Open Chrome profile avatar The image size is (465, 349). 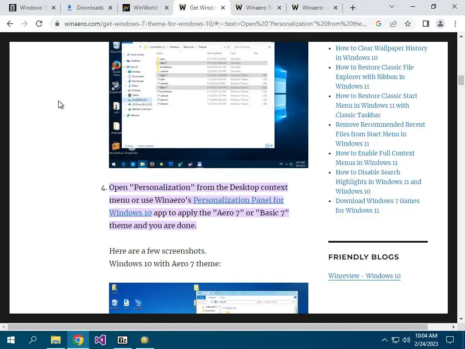440,24
